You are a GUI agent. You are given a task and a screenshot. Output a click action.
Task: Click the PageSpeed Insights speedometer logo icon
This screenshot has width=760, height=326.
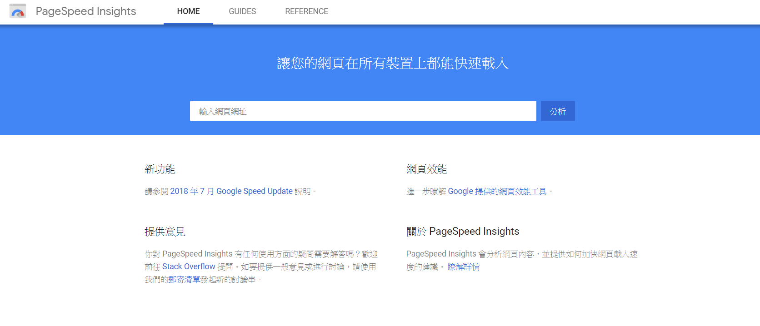tap(18, 11)
